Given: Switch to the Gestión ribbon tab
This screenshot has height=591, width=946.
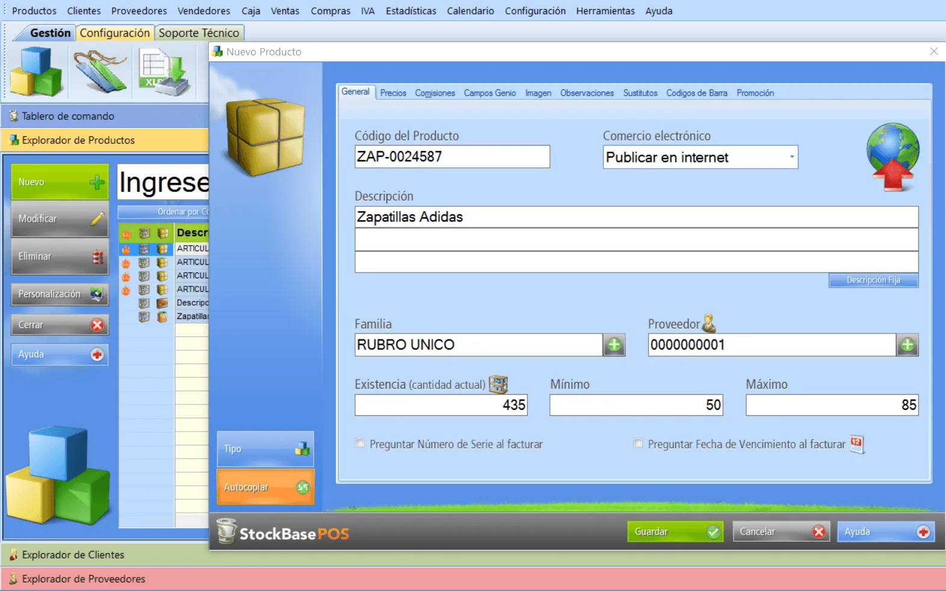Looking at the screenshot, I should pos(51,33).
